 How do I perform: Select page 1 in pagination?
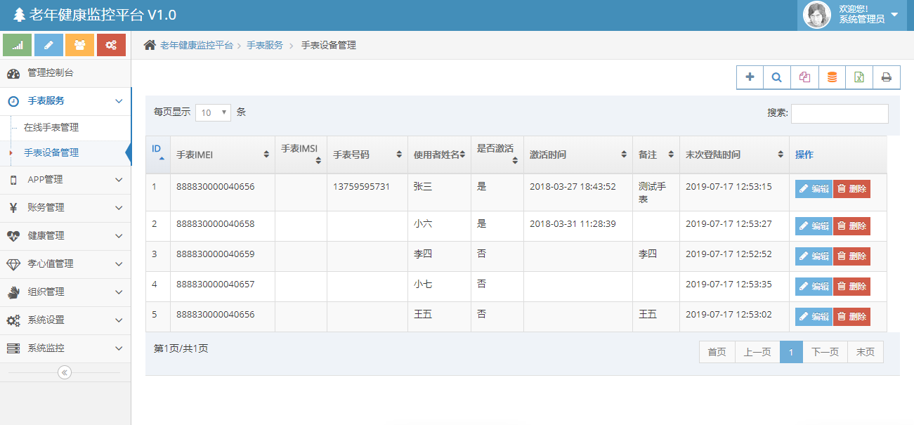pyautogui.click(x=791, y=352)
